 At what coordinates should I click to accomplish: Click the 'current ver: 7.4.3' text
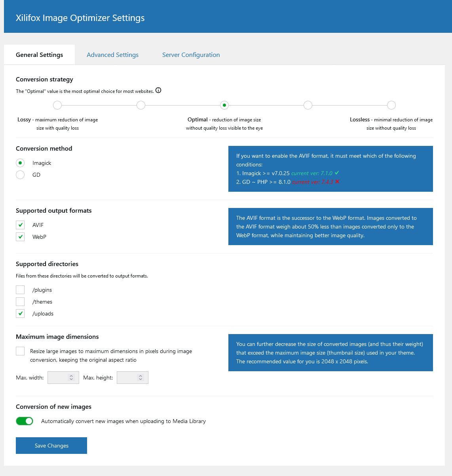(x=313, y=182)
